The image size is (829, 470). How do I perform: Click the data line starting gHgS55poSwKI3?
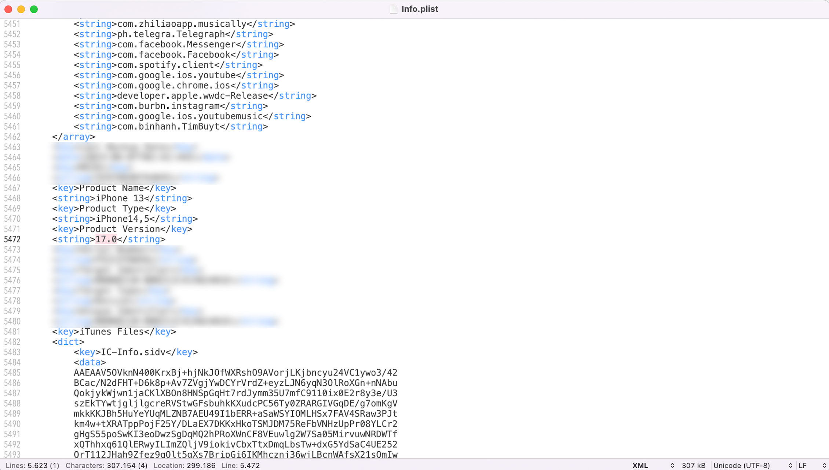(x=235, y=434)
